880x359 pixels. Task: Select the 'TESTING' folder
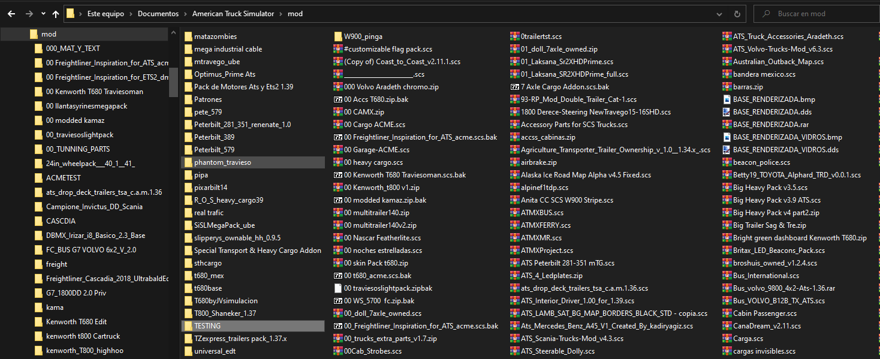(253, 326)
